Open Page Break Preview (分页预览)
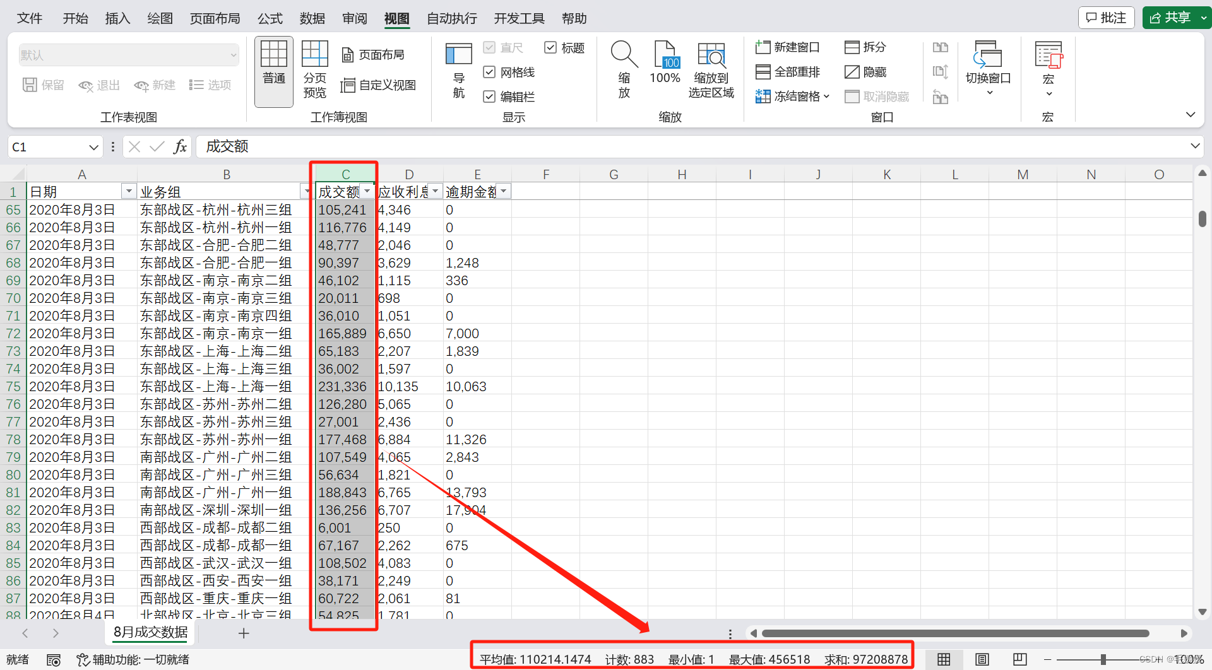 pos(314,71)
